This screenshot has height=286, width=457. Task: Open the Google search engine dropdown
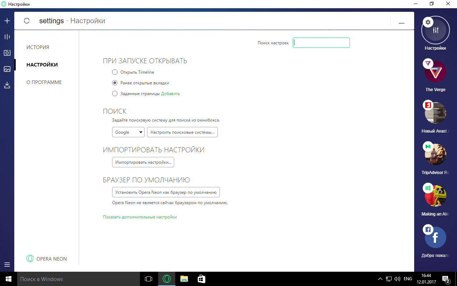pyautogui.click(x=128, y=132)
